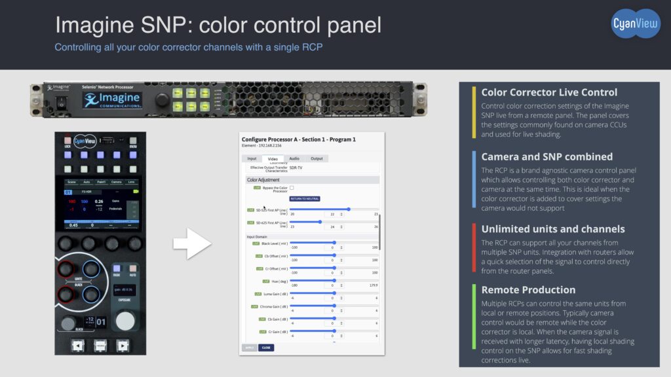Select the Paint1 tab on the RCP screen
This screenshot has height=377, width=671.
point(102,182)
